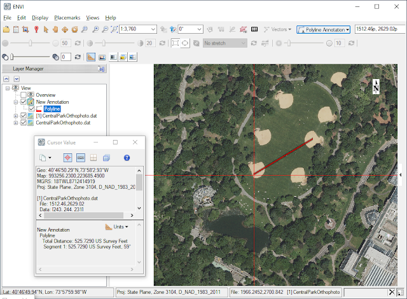This screenshot has width=407, height=299.
Task: Open the Region of Interest tool icon
Action: (243, 29)
